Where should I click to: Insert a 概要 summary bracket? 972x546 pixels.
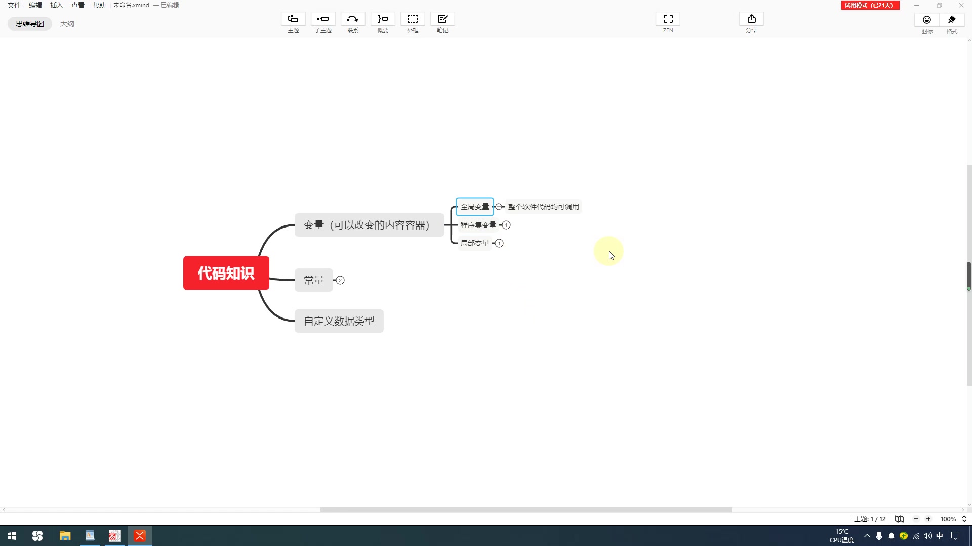point(383,19)
